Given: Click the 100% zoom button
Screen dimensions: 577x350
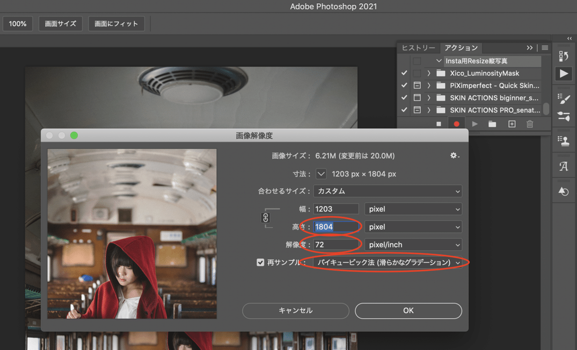Looking at the screenshot, I should [x=18, y=24].
